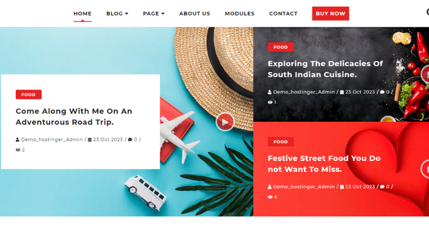Image resolution: width=429 pixels, height=238 pixels.
Task: Expand the Blog dropdown menu
Action: (x=117, y=13)
